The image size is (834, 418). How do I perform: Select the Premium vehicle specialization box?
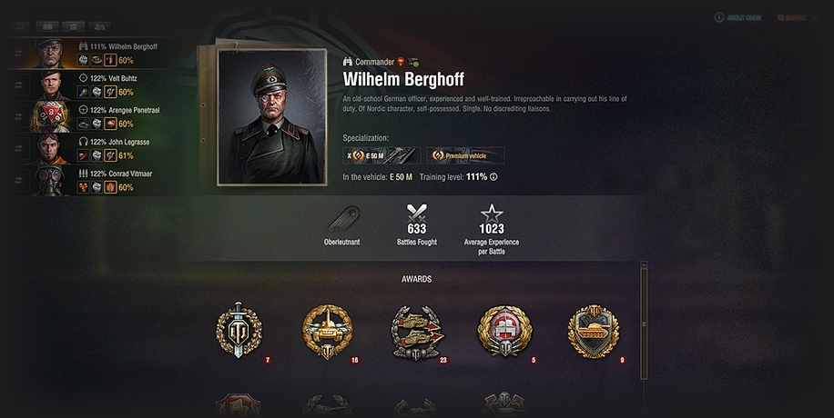(465, 155)
